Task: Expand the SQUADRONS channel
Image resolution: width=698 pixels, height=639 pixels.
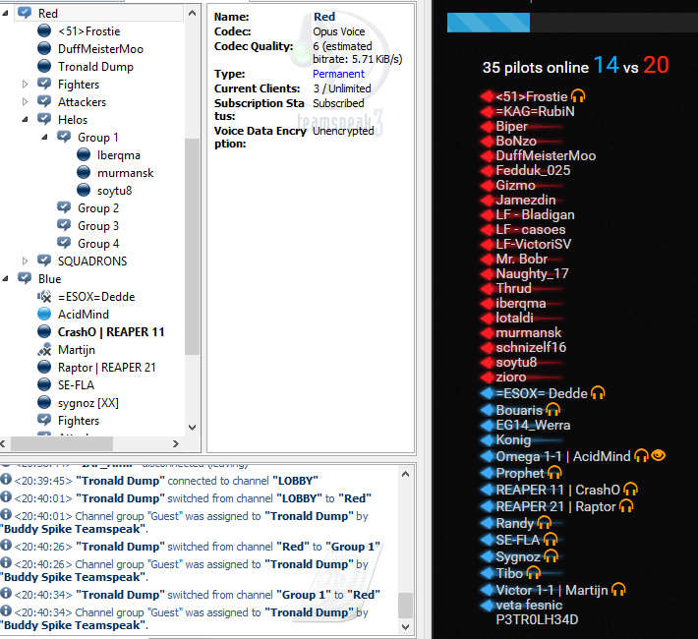Action: 25,261
